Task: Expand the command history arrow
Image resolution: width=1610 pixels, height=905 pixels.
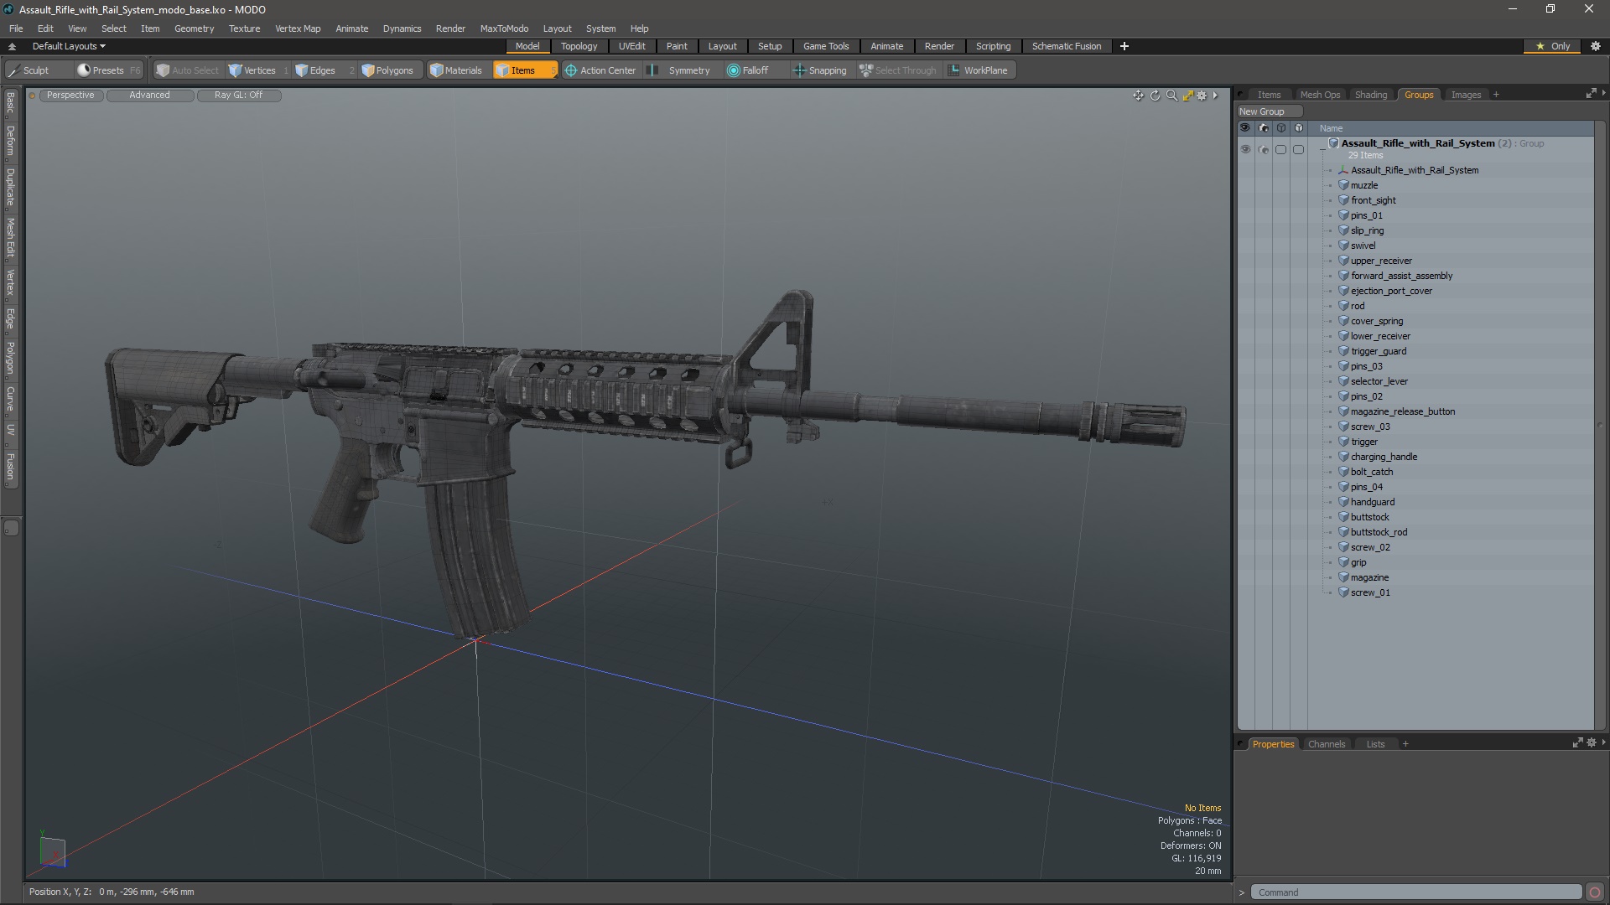Action: pyautogui.click(x=1242, y=893)
